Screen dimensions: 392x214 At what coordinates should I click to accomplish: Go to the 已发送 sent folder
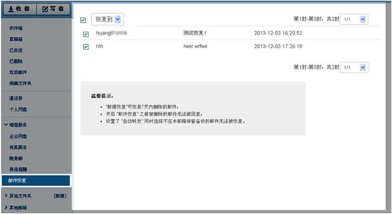(x=16, y=50)
